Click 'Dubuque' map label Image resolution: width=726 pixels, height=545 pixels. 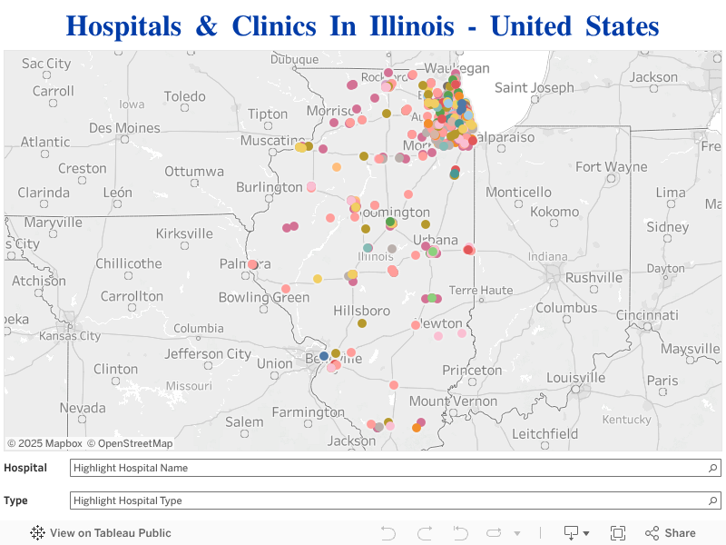click(294, 59)
